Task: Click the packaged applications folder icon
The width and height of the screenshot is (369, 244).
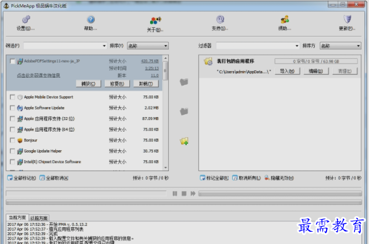Action: (208, 62)
